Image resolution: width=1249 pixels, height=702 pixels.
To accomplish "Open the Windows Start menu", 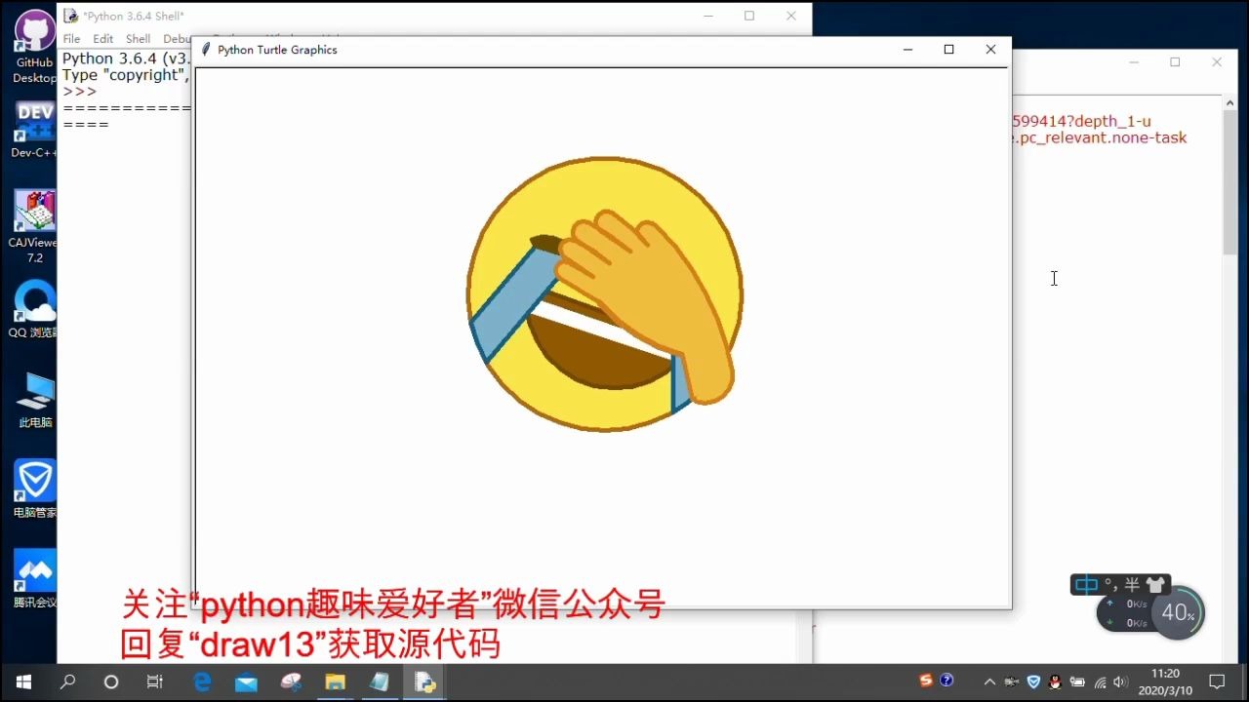I will (22, 682).
